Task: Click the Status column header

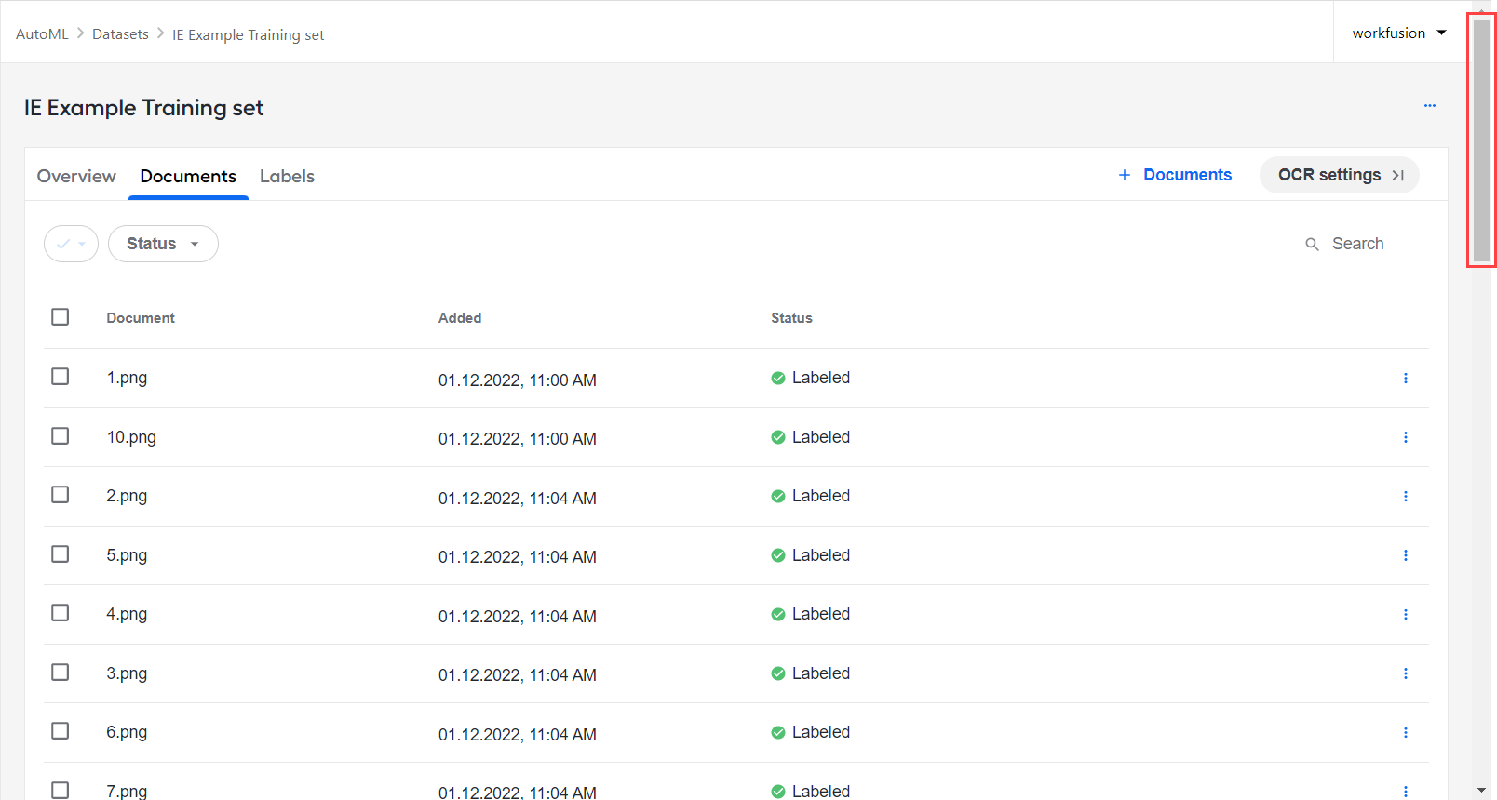Action: 791,318
